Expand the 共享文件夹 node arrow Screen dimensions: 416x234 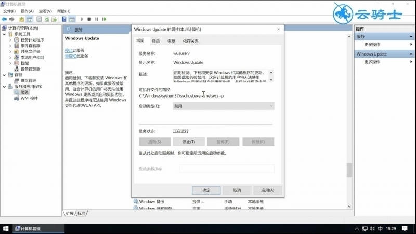(10, 51)
